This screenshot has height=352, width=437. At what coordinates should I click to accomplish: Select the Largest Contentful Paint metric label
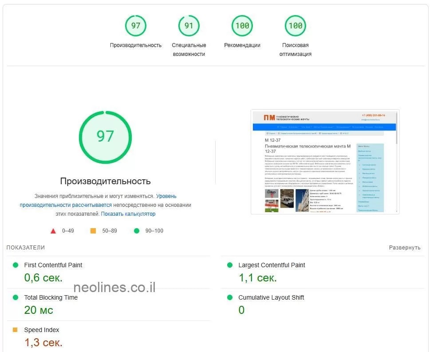272,265
